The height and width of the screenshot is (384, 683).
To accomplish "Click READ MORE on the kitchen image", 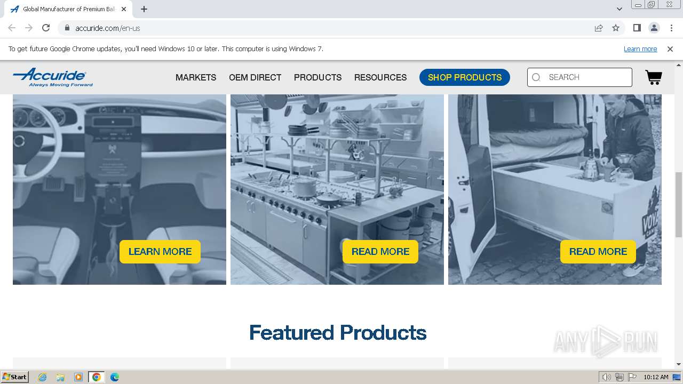I will point(380,252).
